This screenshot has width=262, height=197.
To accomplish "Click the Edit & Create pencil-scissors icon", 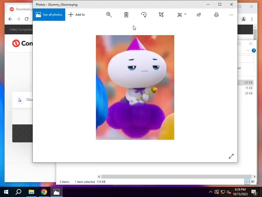I will (x=180, y=15).
